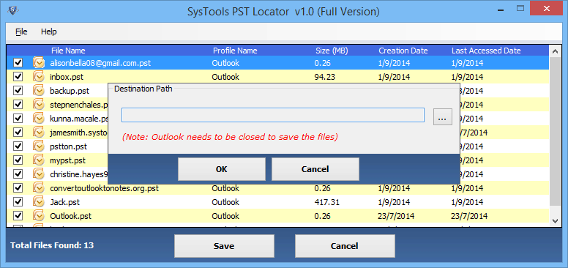Click the PST icon beside kunna.macale
The image size is (568, 268).
coord(39,119)
